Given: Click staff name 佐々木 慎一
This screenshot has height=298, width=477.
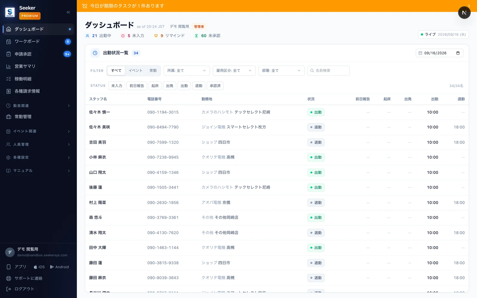Looking at the screenshot, I should tap(100, 112).
